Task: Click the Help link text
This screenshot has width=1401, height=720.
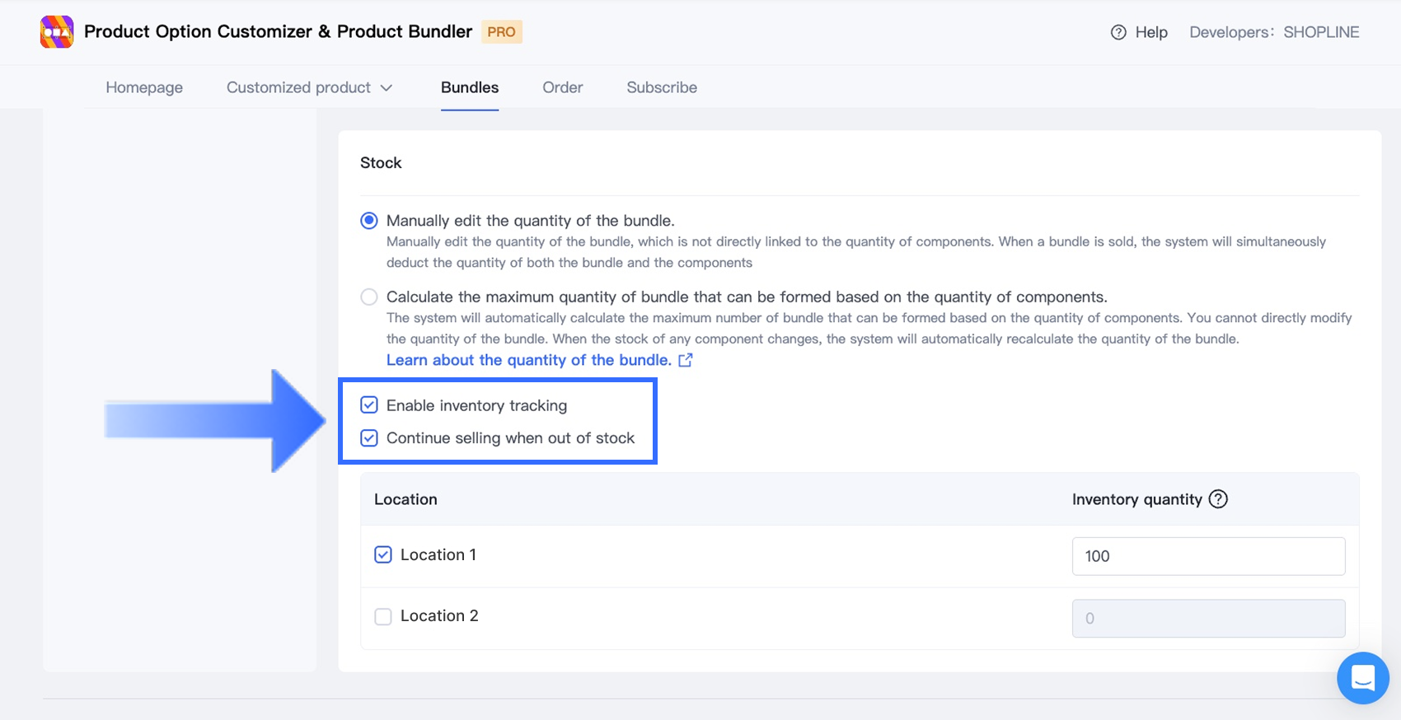Action: pyautogui.click(x=1151, y=32)
